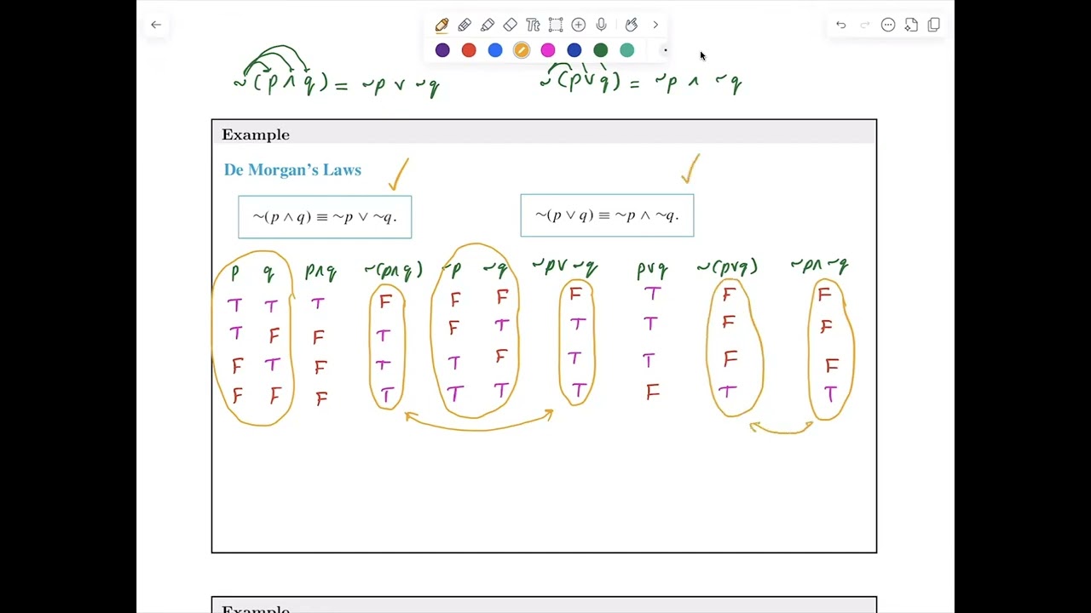Select the highlighter tool
This screenshot has width=1091, height=613.
tap(488, 25)
